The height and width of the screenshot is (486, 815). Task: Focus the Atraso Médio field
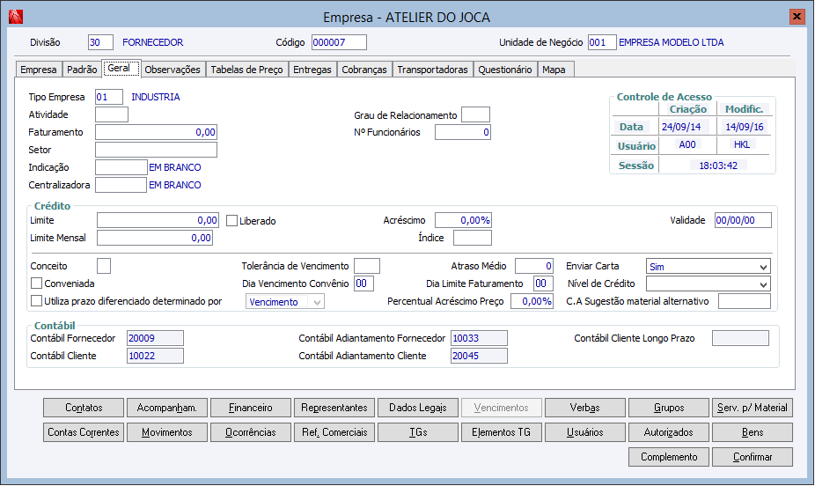tap(534, 266)
